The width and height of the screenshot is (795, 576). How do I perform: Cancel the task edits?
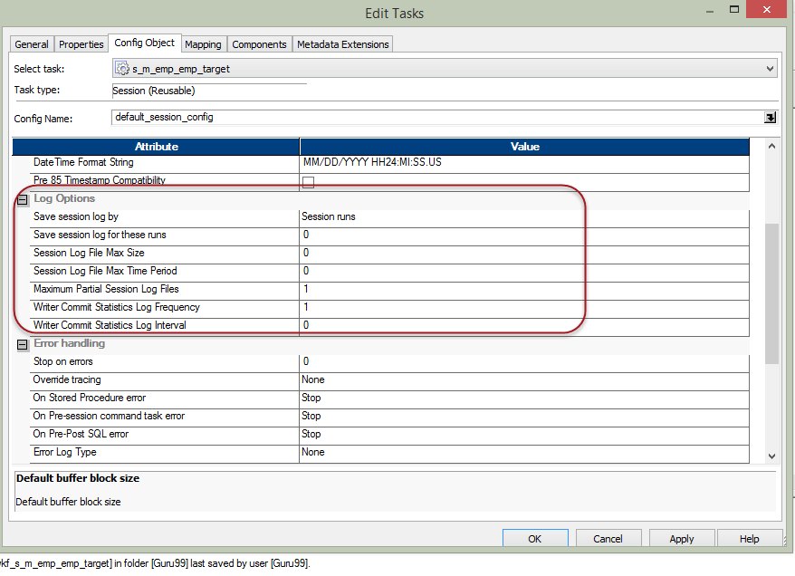[x=608, y=539]
